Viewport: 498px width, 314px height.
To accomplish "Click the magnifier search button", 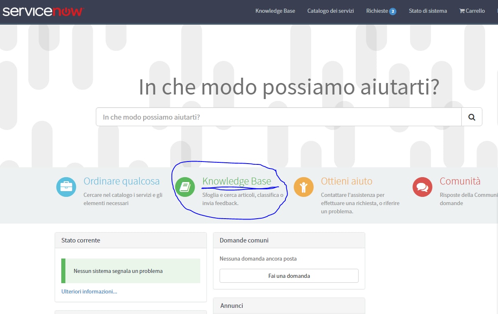I will click(x=472, y=117).
